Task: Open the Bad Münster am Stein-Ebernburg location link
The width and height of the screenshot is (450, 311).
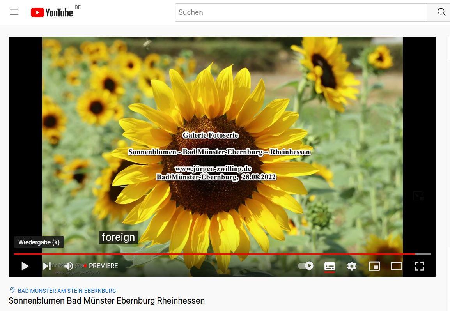Action: 67,291
